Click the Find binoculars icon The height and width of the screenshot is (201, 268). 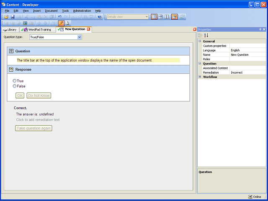coord(85,17)
